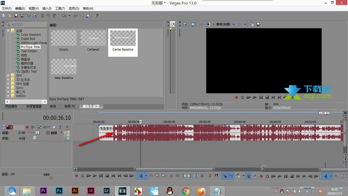This screenshot has height=196, width=348.
Task: Toggle track 1 mute button
Action: click(54, 127)
